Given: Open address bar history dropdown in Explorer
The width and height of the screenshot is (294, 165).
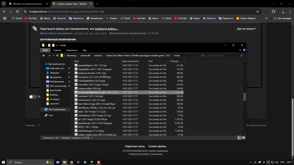Looking at the screenshot, I should (200, 55).
